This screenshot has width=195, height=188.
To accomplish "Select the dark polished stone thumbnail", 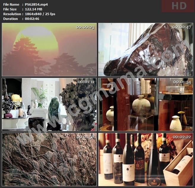I will (145, 50).
